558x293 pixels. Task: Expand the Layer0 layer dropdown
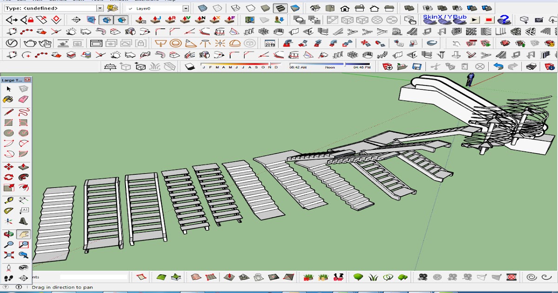point(186,8)
